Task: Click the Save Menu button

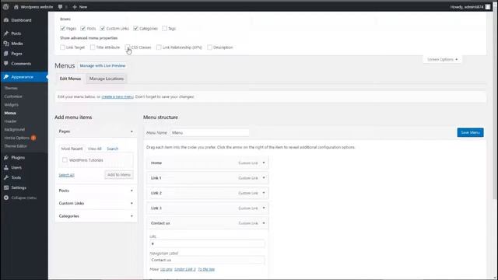Action: (x=470, y=132)
